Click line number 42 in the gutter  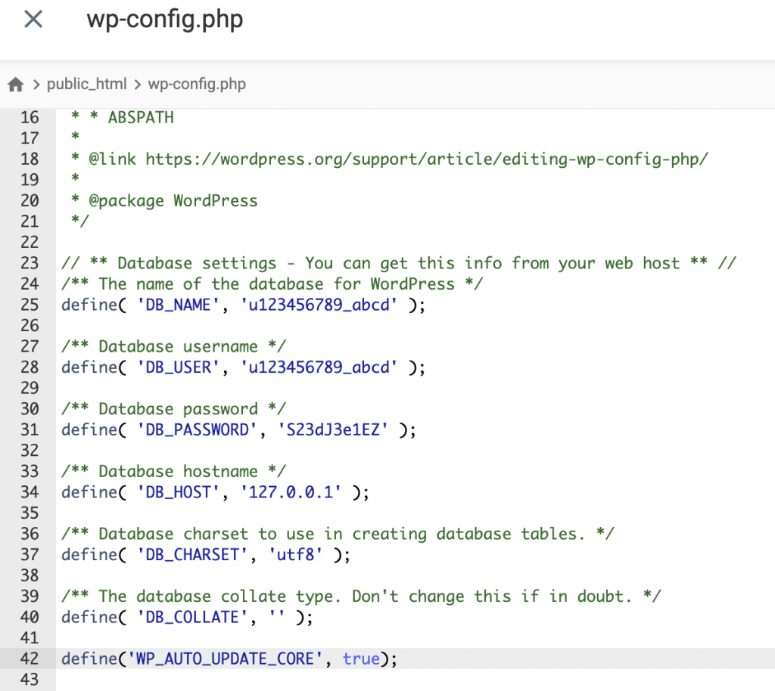tap(29, 658)
